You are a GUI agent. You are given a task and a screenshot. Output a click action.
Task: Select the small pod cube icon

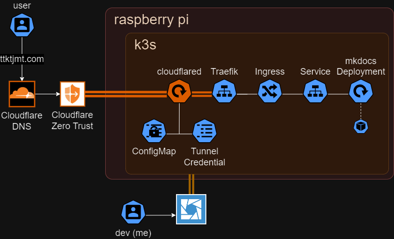361,127
